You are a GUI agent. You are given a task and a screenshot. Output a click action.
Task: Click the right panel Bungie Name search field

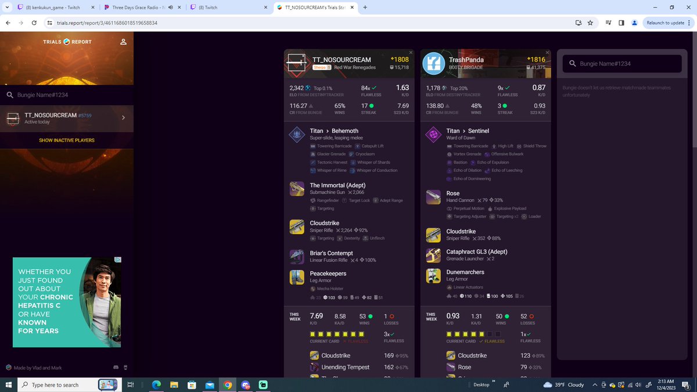tap(622, 63)
